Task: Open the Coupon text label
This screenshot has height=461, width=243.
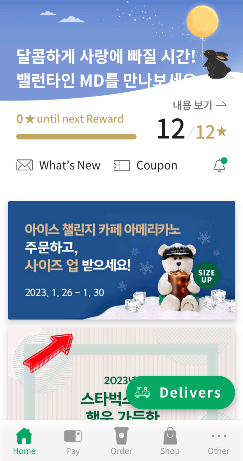Action: (x=157, y=166)
